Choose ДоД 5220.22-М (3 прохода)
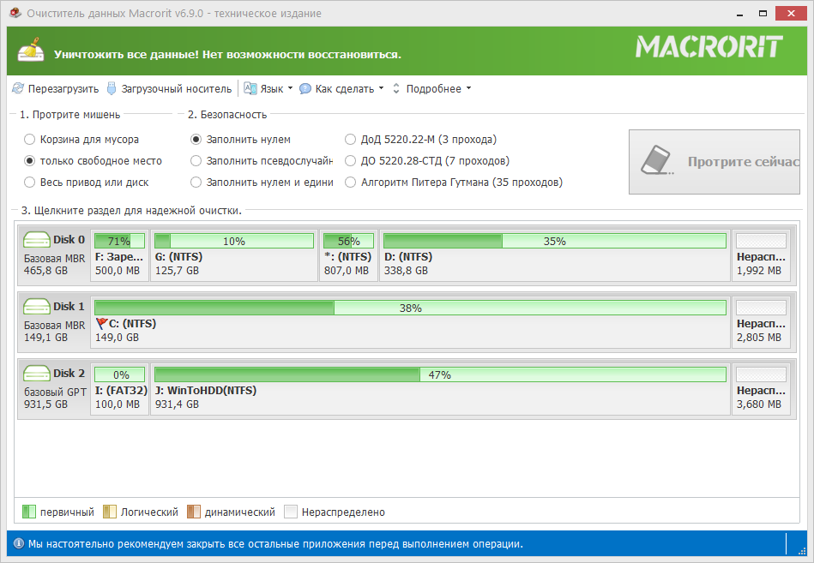 420,140
